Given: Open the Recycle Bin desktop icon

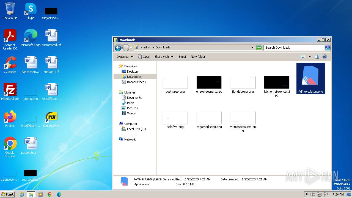Looking at the screenshot, I should (10, 11).
